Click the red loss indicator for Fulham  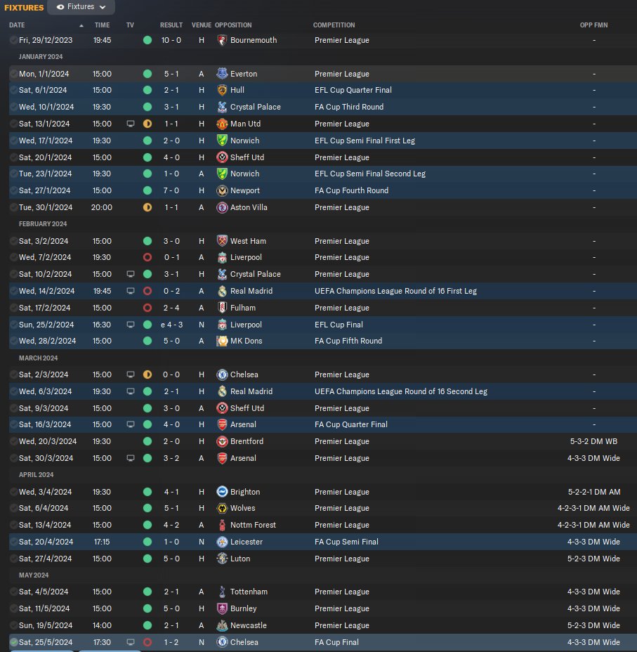point(147,308)
